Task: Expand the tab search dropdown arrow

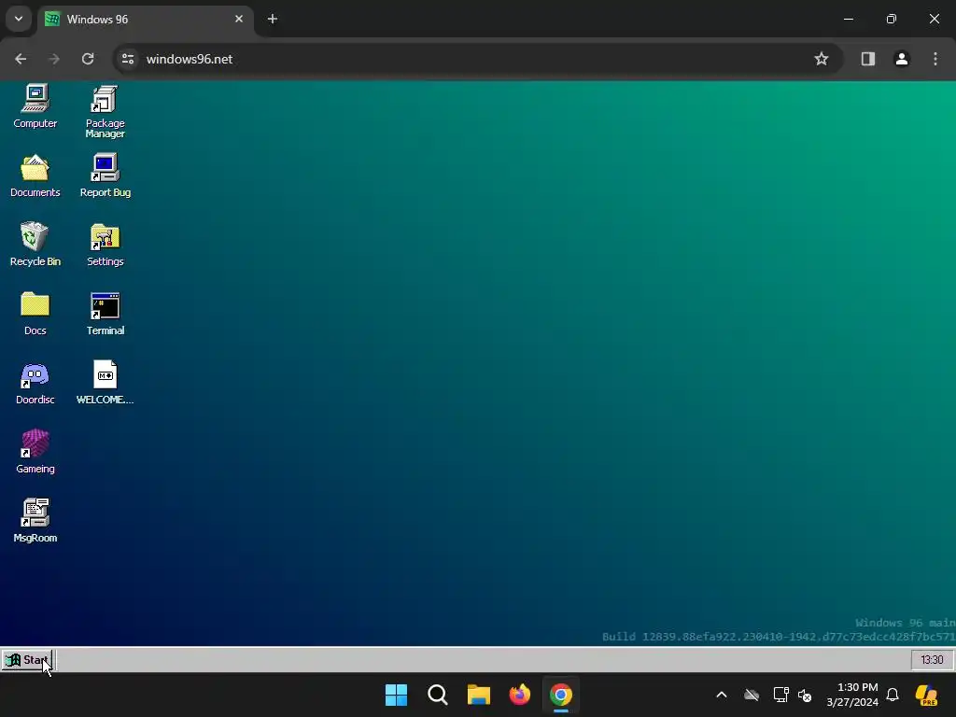Action: point(19,19)
